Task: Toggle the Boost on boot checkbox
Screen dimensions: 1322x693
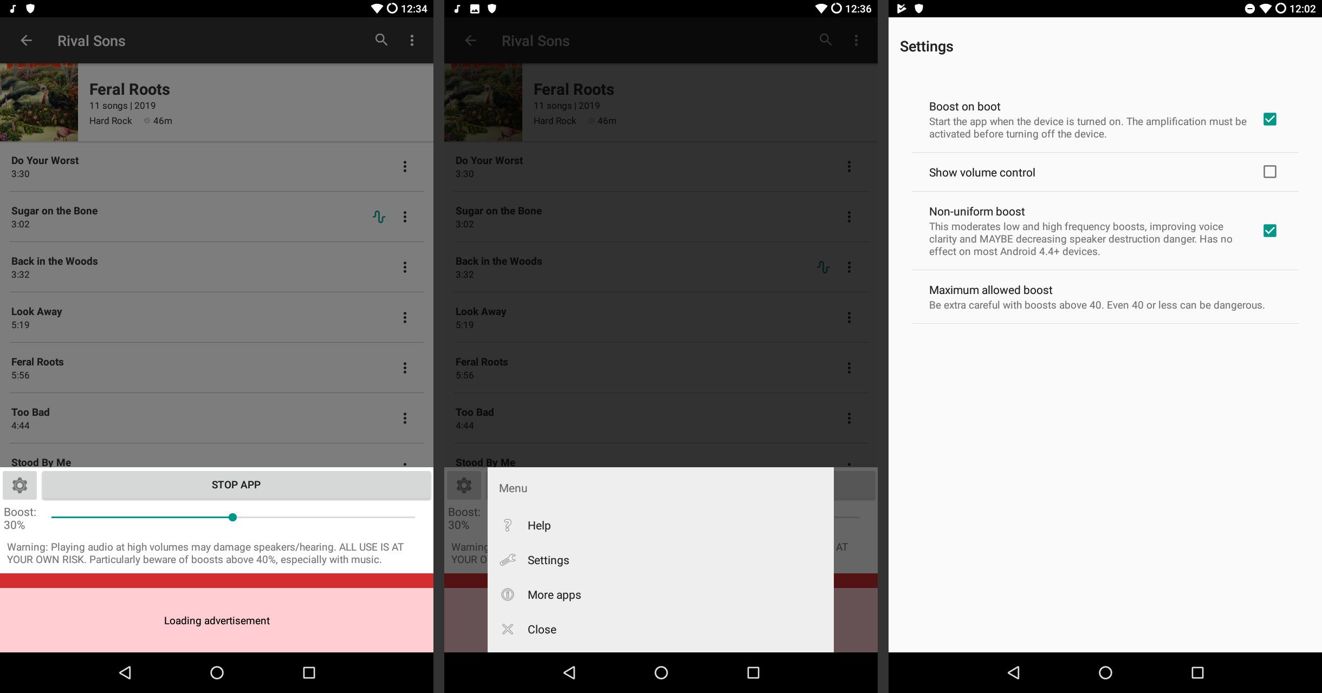Action: [x=1271, y=120]
